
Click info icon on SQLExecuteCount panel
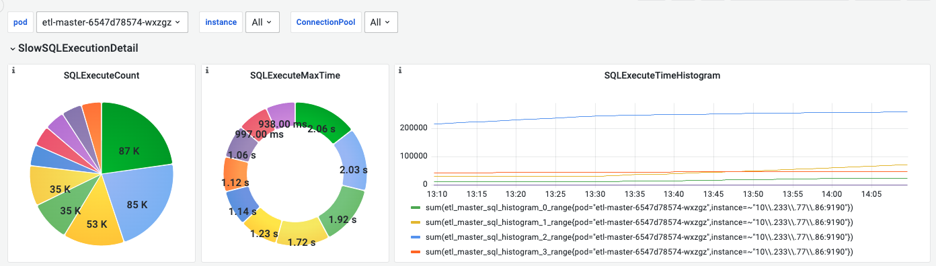coord(13,70)
